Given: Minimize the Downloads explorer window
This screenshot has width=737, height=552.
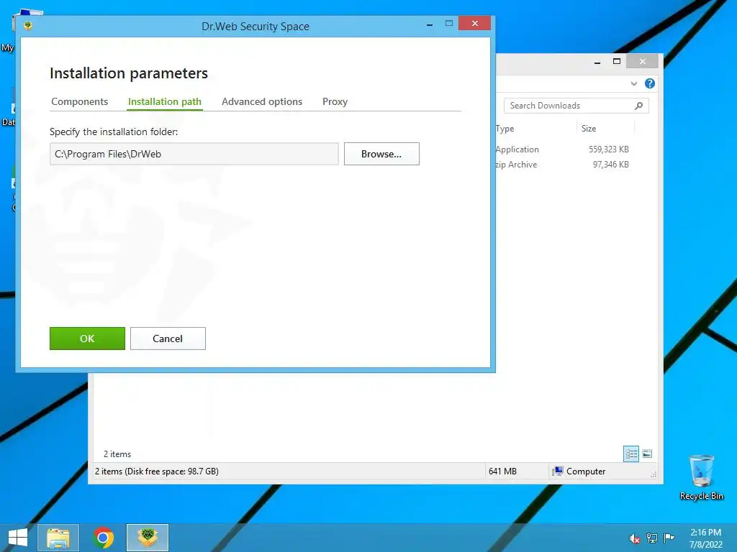Looking at the screenshot, I should (597, 62).
